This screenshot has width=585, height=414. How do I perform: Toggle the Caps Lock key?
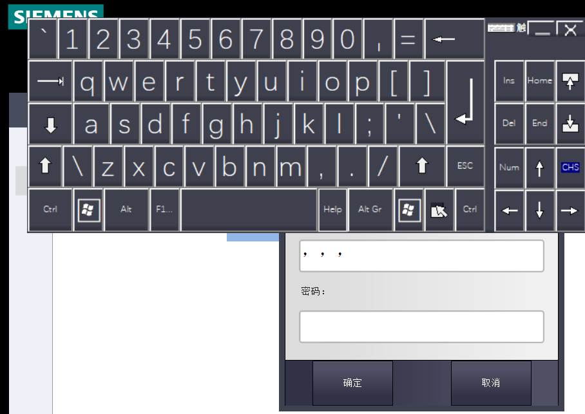(50, 125)
